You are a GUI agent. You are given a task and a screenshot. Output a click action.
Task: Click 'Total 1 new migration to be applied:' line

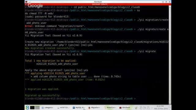[x=51, y=61]
